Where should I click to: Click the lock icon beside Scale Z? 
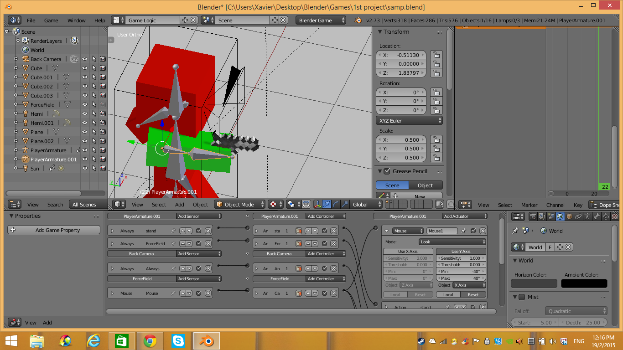[436, 158]
